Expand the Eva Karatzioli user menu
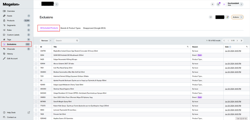Image resolution: width=250 pixels, height=120 pixels. 241,4
